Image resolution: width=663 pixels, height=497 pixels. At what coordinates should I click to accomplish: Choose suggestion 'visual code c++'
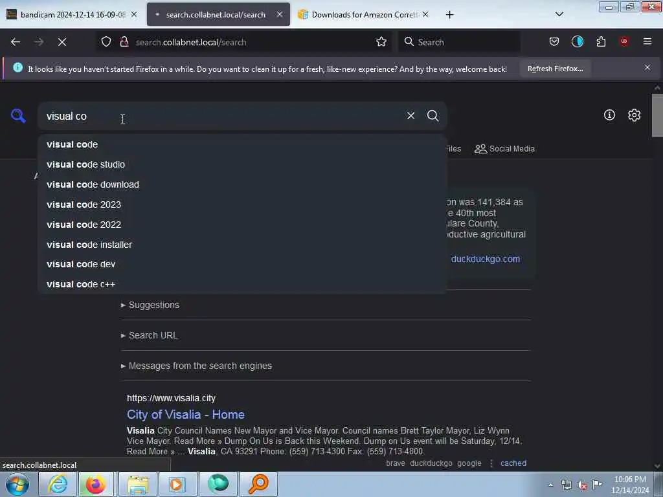(242, 284)
